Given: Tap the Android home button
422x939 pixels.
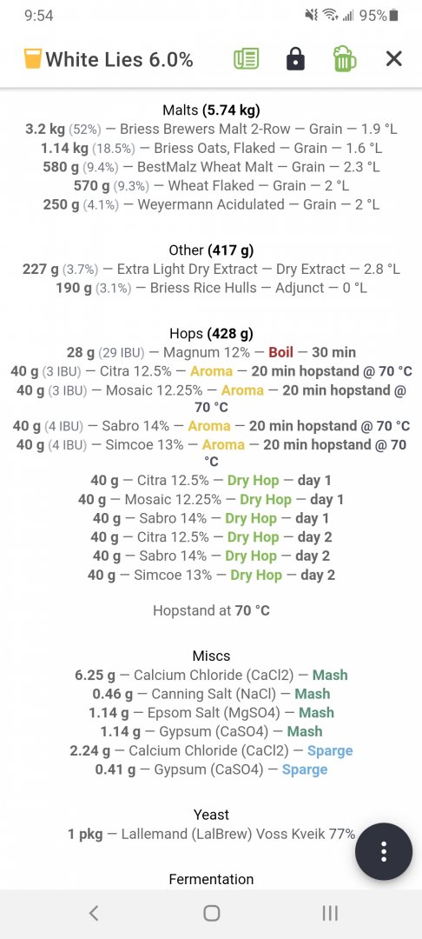Looking at the screenshot, I should [211, 913].
